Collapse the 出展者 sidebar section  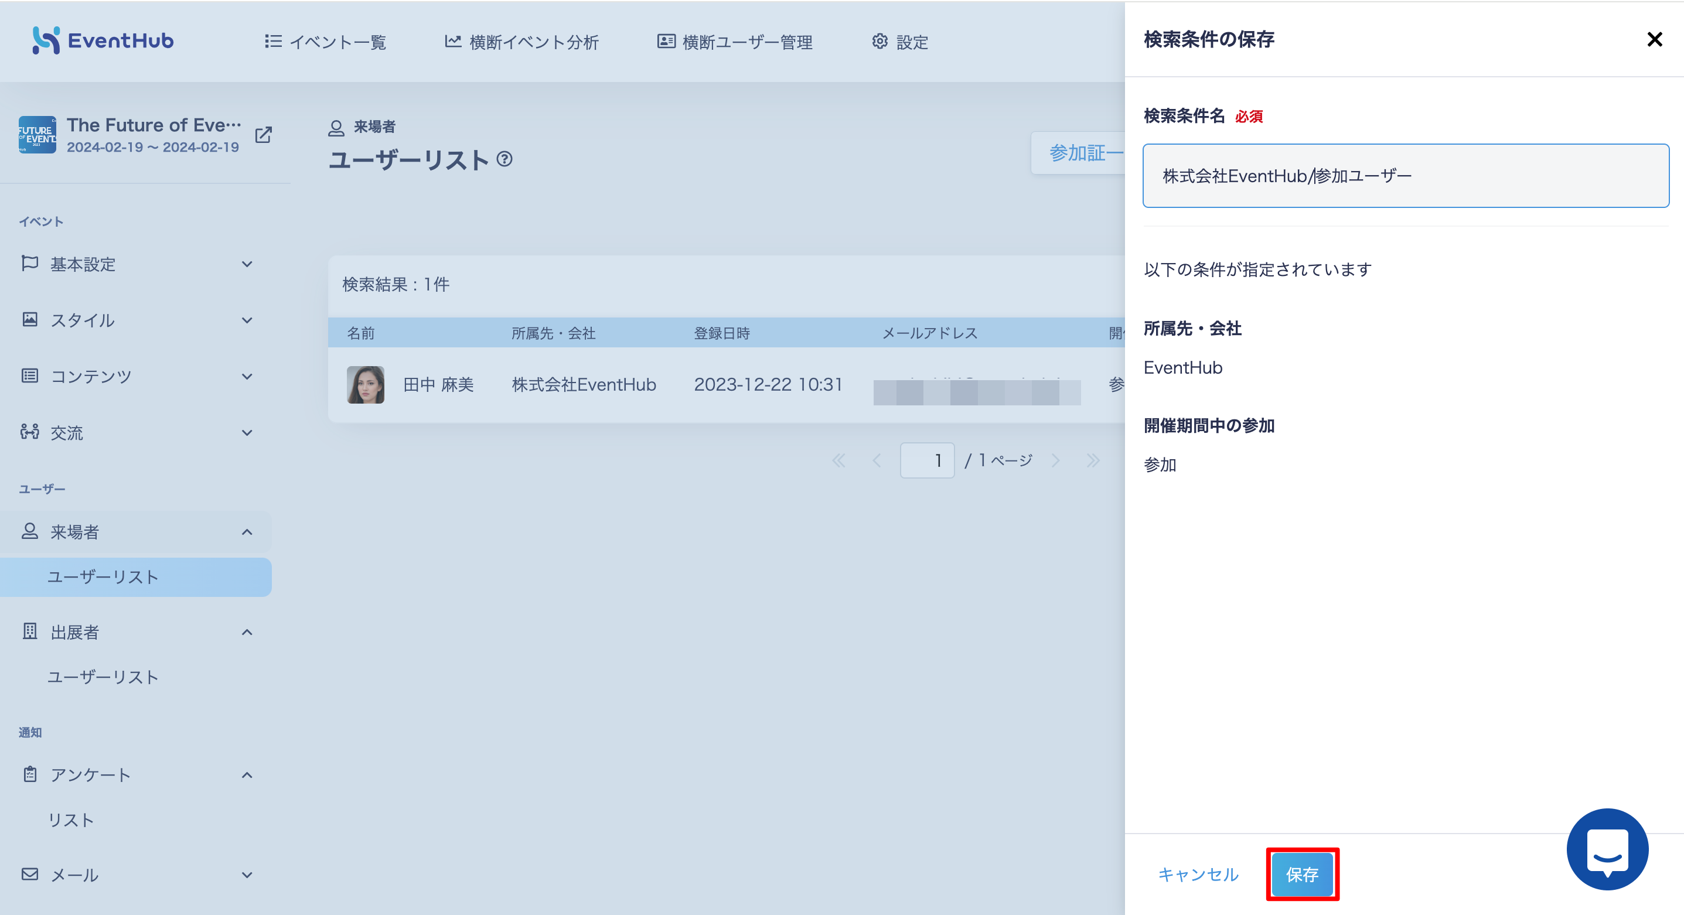[x=247, y=632]
